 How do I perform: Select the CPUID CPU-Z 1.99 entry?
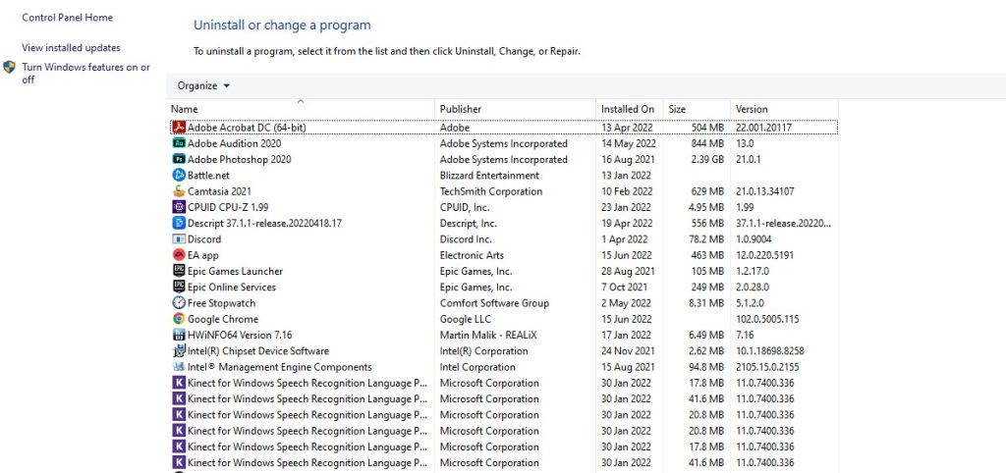coord(228,207)
